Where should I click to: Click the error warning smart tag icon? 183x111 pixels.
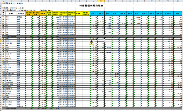(92, 41)
